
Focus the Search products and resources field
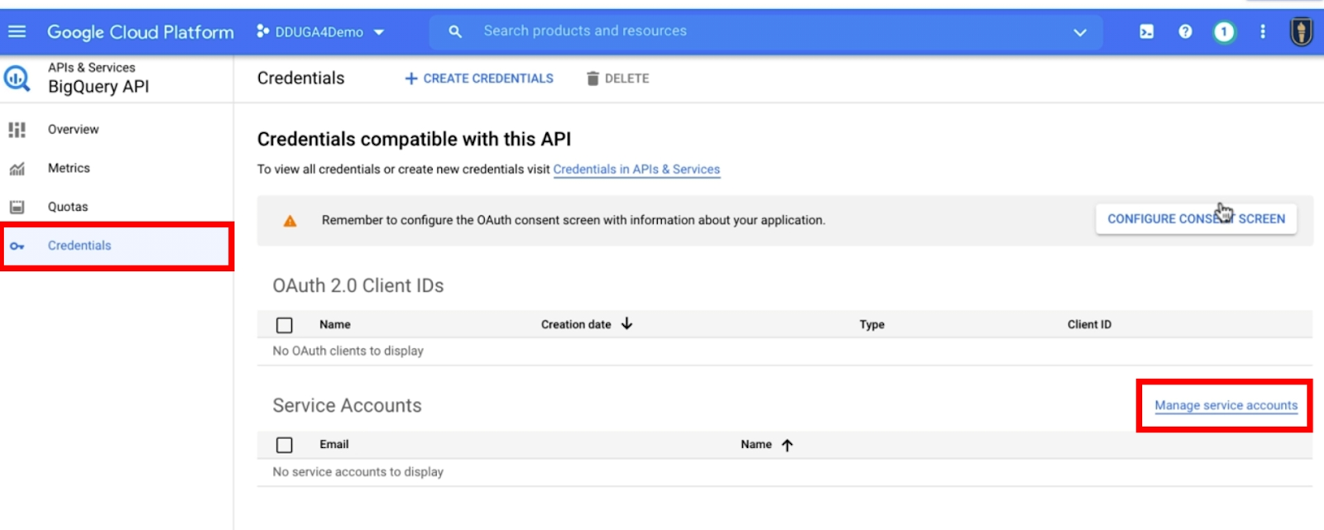[x=765, y=31]
